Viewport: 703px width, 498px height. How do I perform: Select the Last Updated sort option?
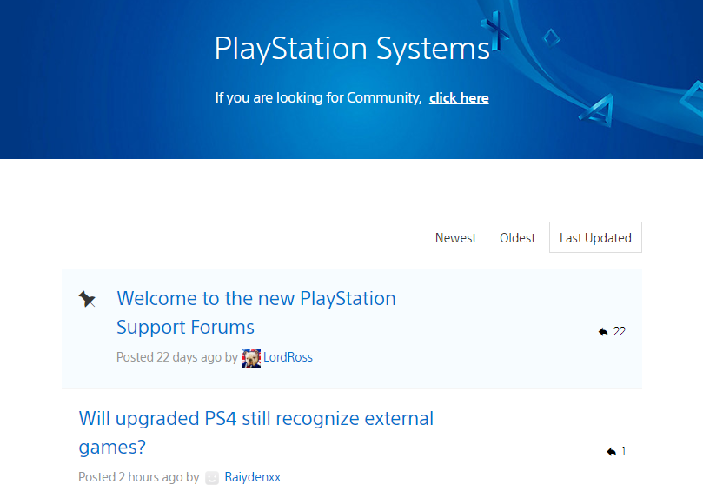coord(595,237)
